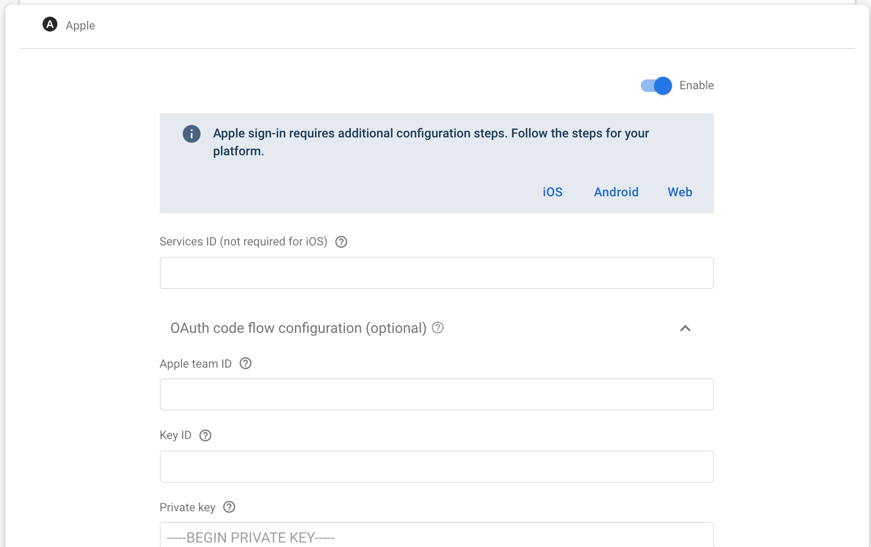Click the Apple provider logo icon
The image size is (871, 547).
coord(50,25)
